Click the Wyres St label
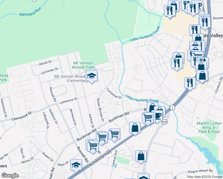 [27, 160]
